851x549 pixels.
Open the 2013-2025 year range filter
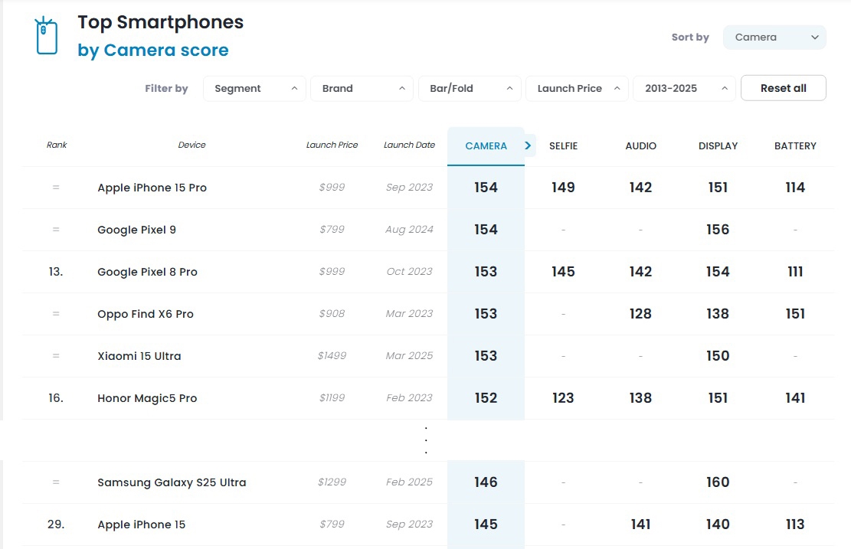684,88
